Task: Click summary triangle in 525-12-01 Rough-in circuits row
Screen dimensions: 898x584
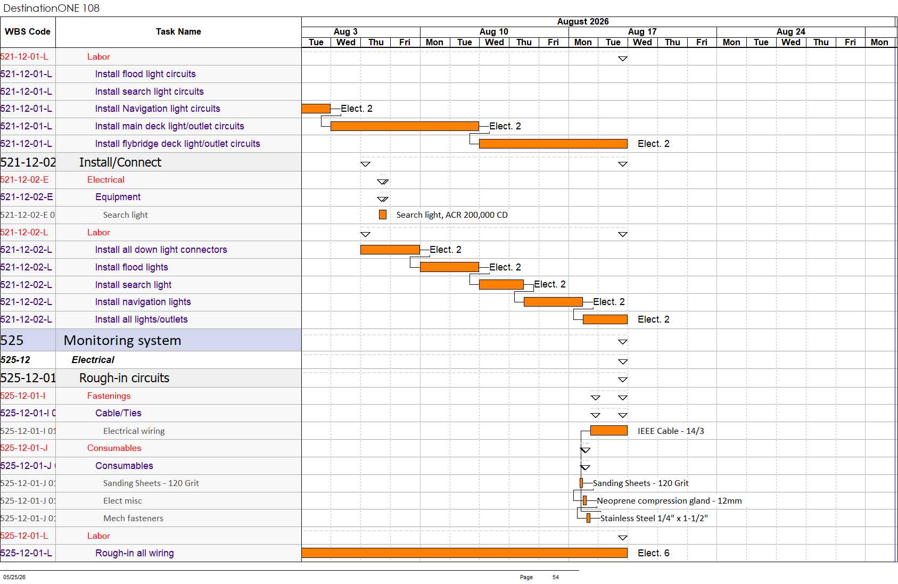Action: coord(623,380)
